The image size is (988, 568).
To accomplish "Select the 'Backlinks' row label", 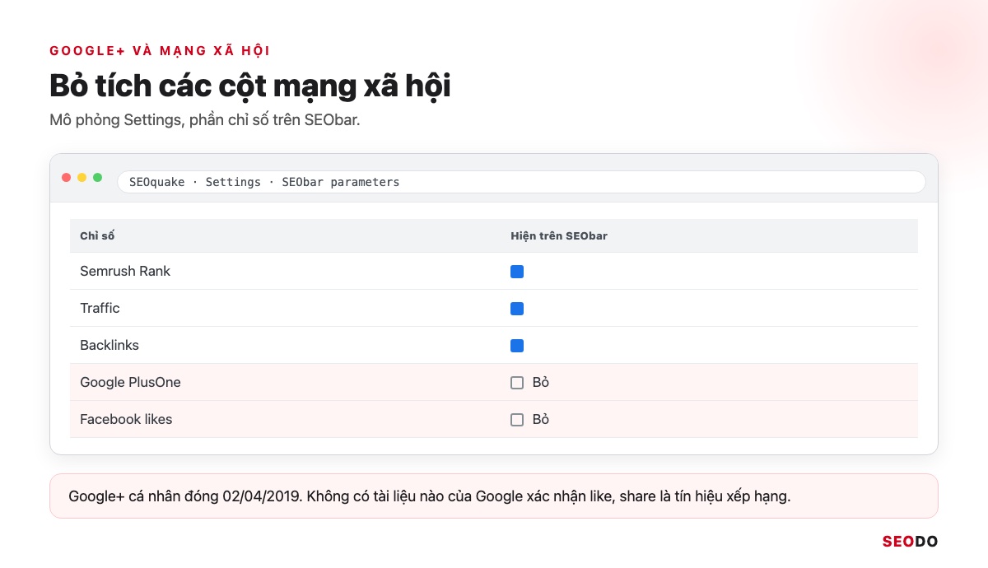I will [x=110, y=345].
